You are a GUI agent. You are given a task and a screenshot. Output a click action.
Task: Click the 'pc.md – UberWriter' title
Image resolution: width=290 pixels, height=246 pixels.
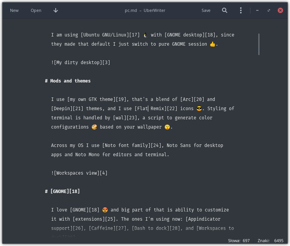click(x=145, y=10)
